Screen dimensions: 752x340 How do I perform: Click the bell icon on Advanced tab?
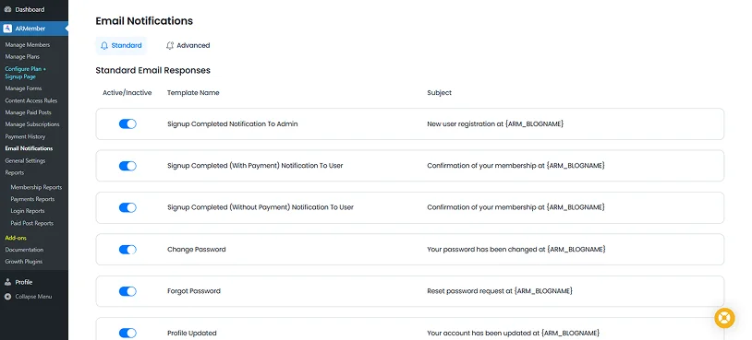170,45
